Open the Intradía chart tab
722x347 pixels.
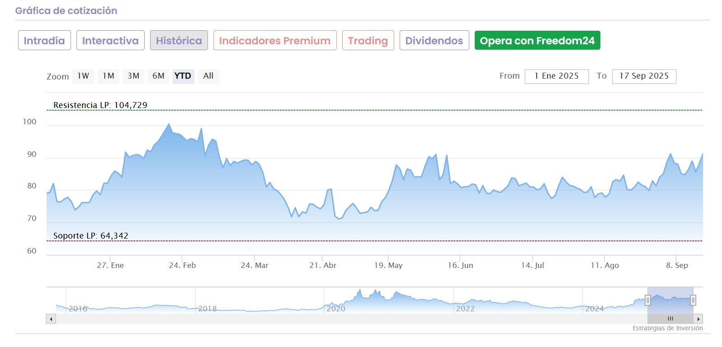(x=44, y=41)
